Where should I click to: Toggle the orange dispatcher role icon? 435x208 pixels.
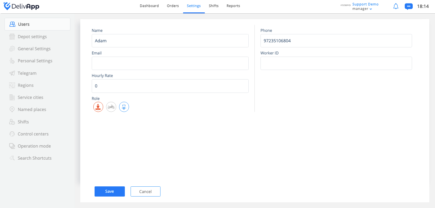click(x=98, y=107)
